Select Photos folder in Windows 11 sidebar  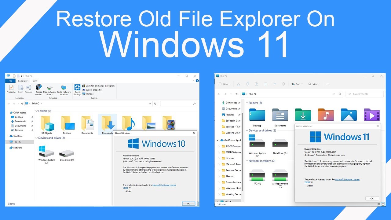(228, 176)
